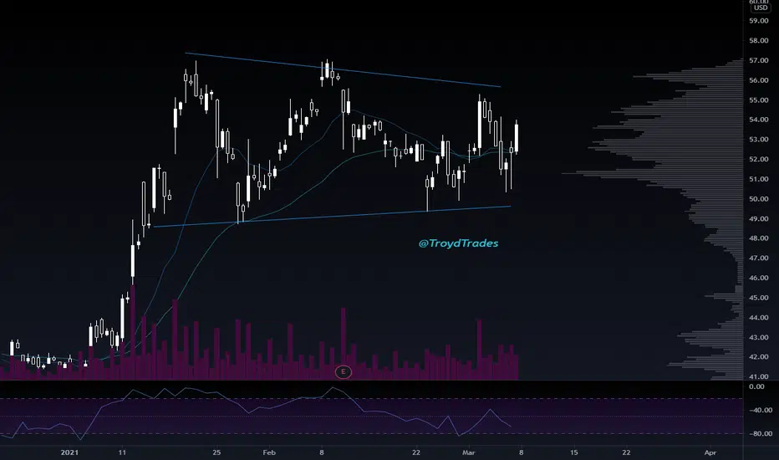The image size is (779, 460).
Task: Click the 25 date axis label
Action: (x=216, y=452)
